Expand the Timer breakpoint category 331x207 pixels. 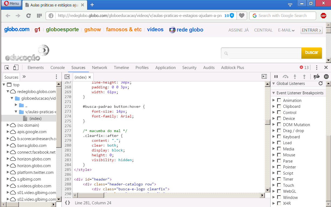tap(274, 179)
